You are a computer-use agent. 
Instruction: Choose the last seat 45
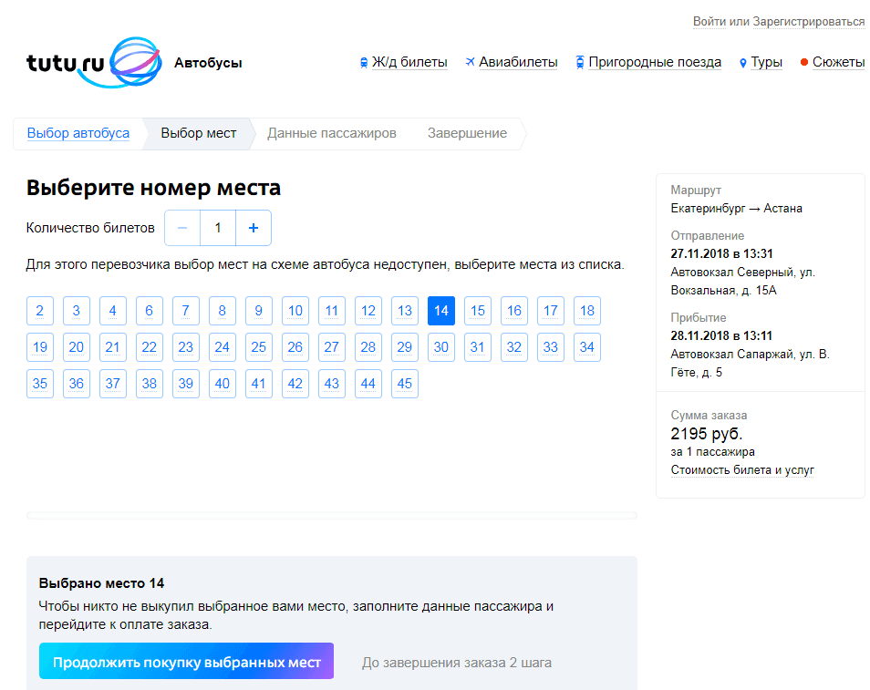coord(405,384)
